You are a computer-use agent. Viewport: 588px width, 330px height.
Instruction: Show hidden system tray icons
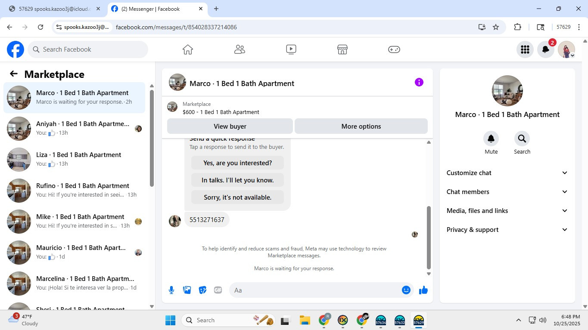[519, 320]
